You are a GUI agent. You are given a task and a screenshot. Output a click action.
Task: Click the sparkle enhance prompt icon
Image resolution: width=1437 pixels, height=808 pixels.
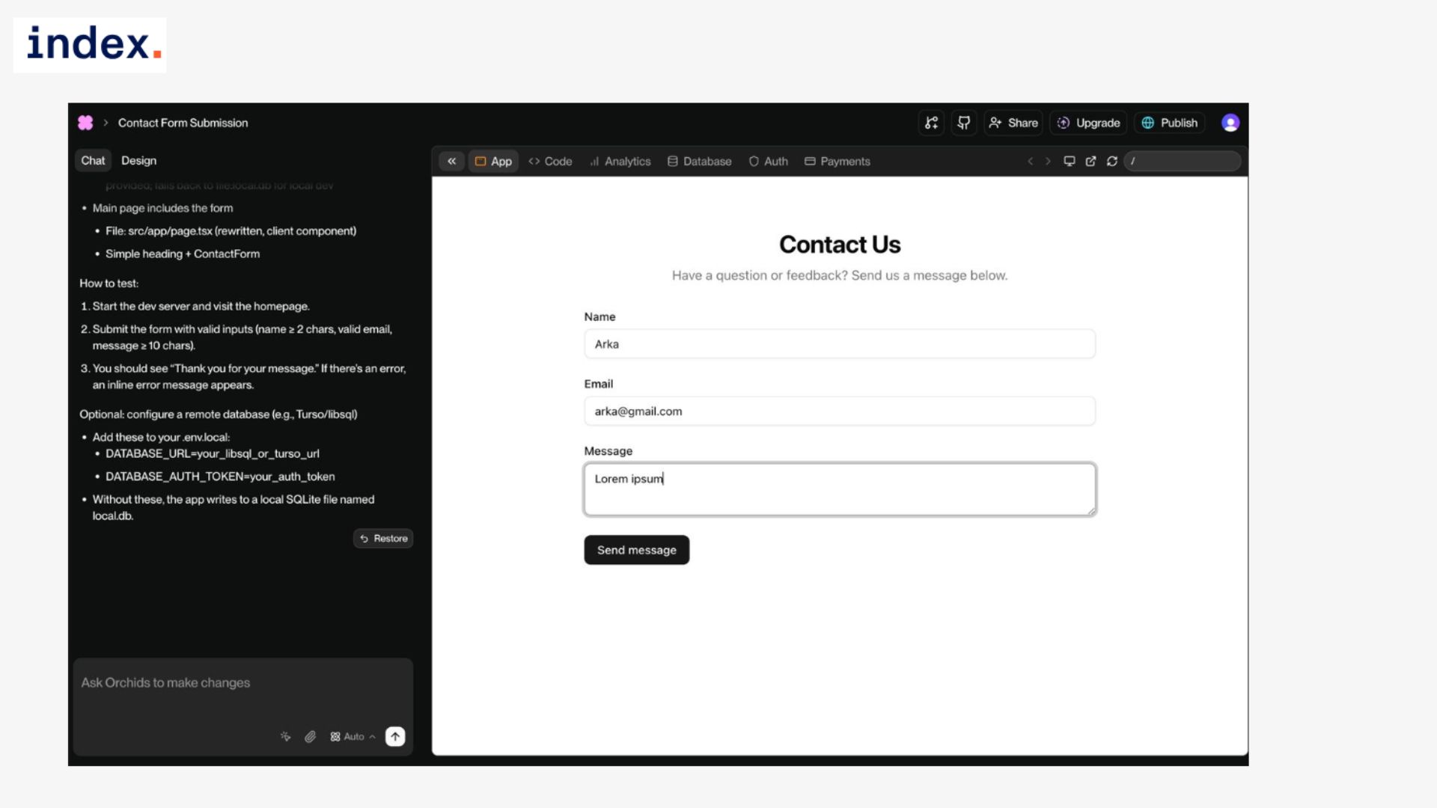pyautogui.click(x=286, y=737)
